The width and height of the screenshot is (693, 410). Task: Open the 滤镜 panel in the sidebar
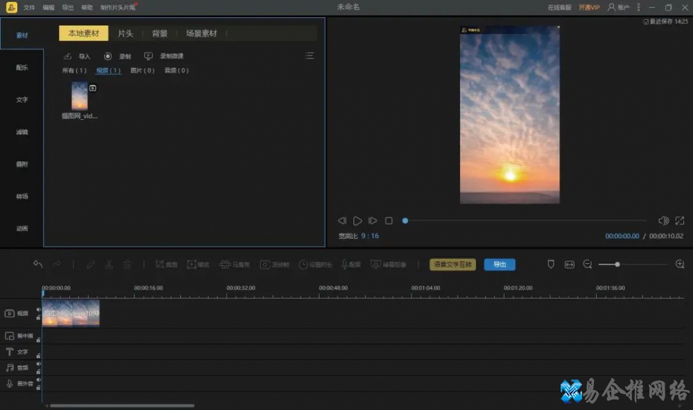[21, 132]
